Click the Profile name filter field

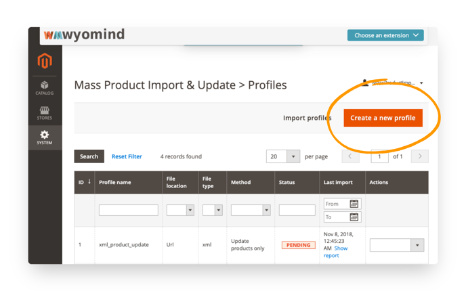pyautogui.click(x=129, y=210)
